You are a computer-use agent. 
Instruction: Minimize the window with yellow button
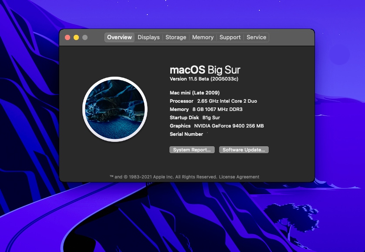(x=76, y=37)
